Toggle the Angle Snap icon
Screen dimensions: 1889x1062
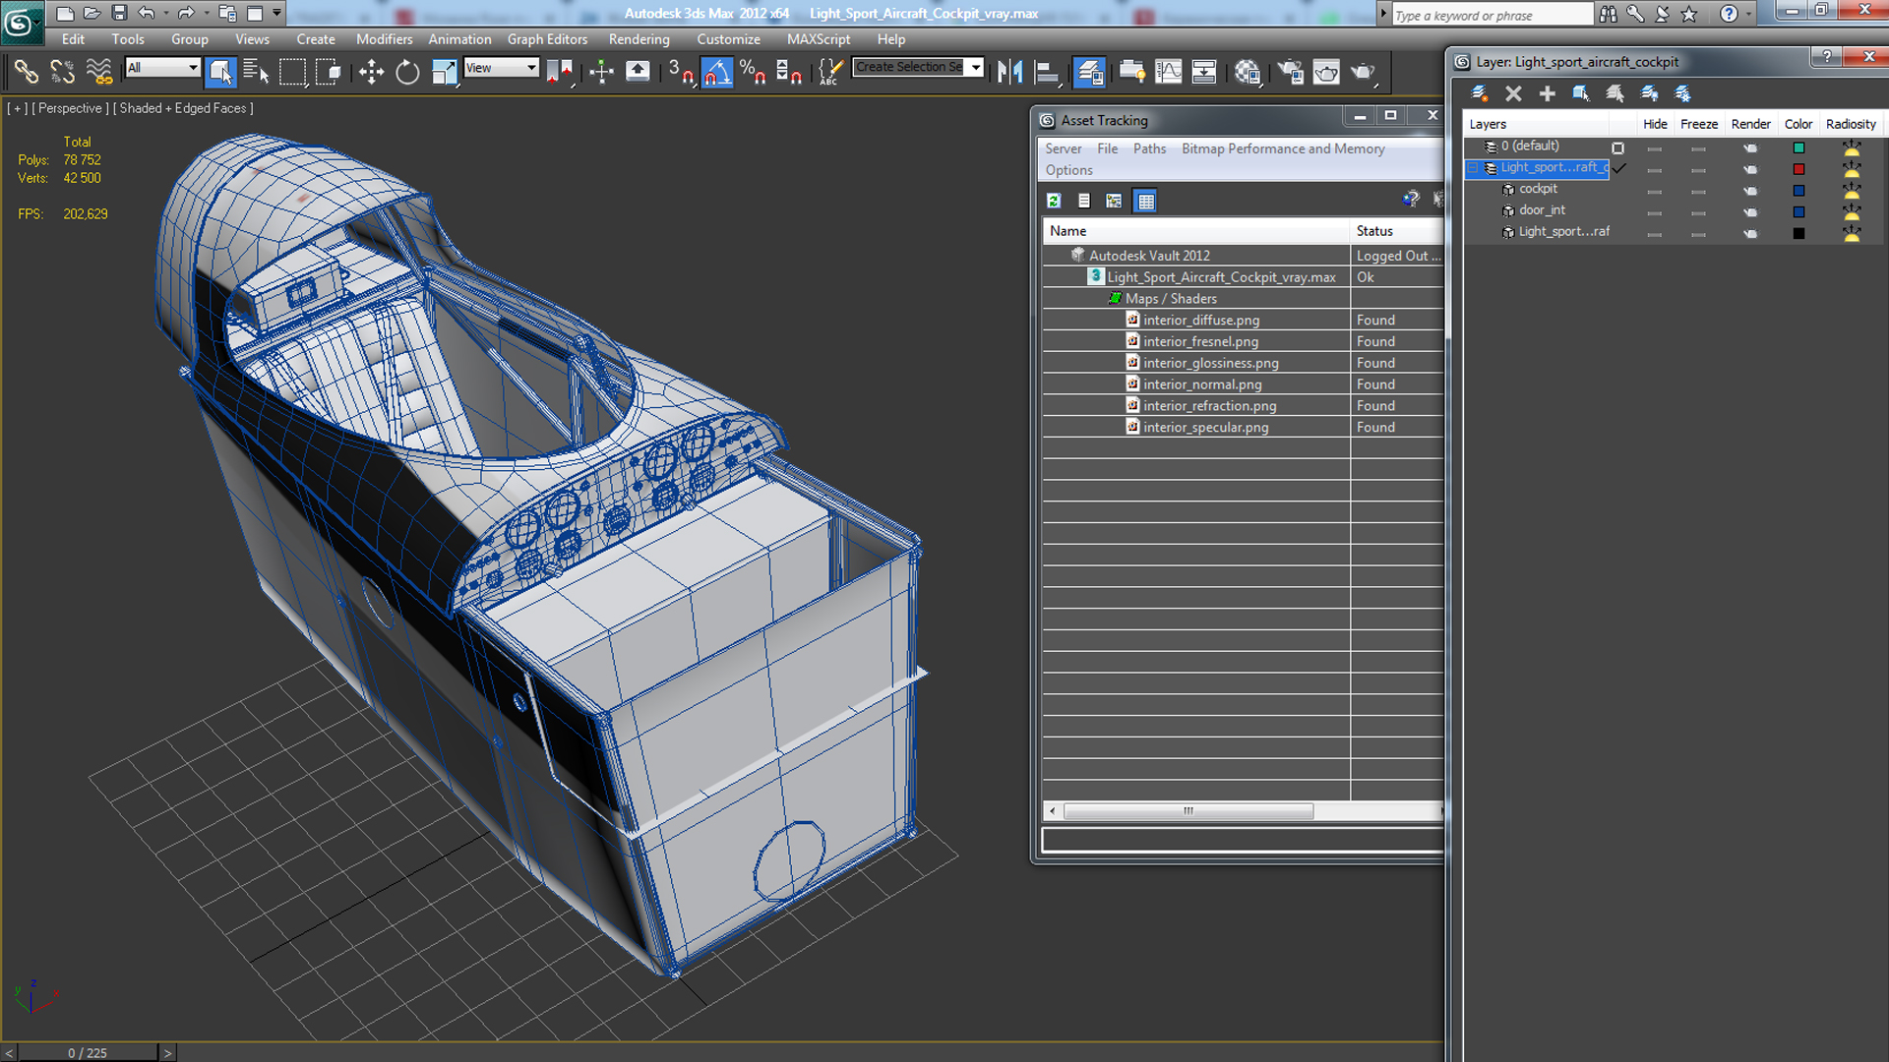coord(717,72)
